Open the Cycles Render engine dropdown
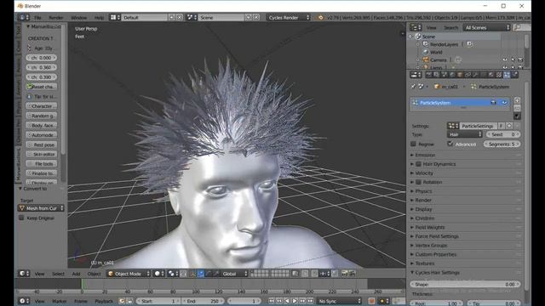Screen dimensions: 545x306 (x=289, y=17)
